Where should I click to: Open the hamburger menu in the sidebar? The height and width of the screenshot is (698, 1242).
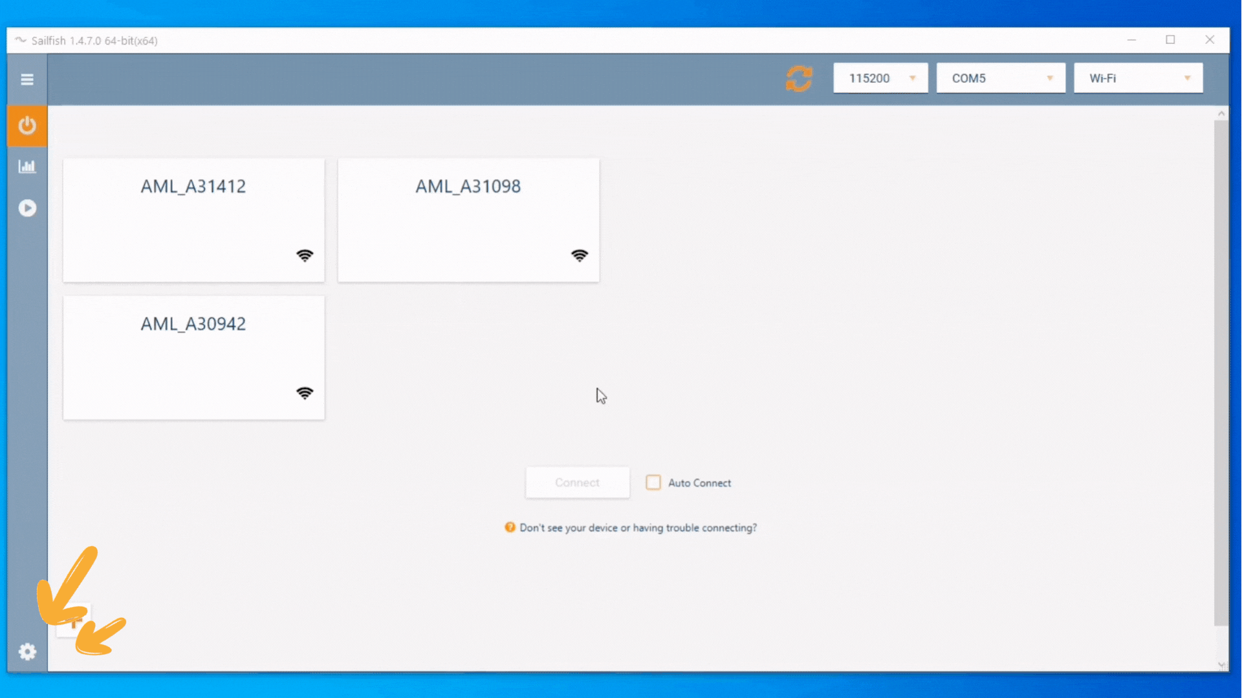(x=27, y=79)
